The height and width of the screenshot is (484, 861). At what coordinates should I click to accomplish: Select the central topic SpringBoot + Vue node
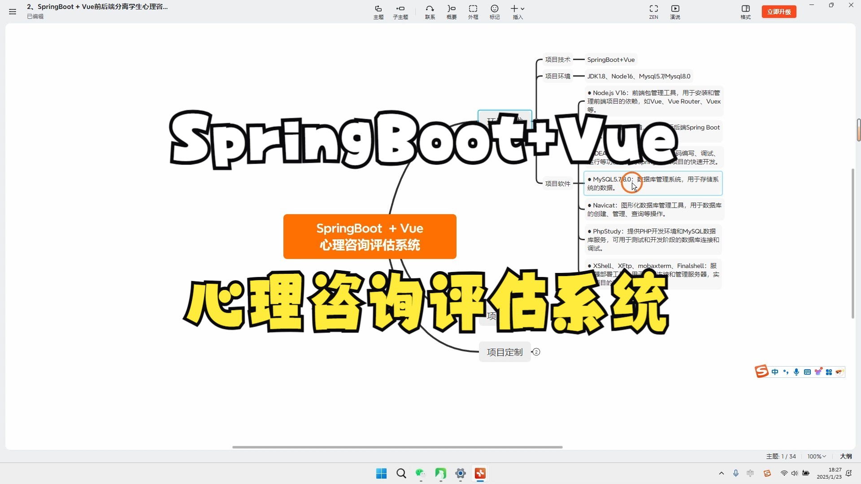370,237
